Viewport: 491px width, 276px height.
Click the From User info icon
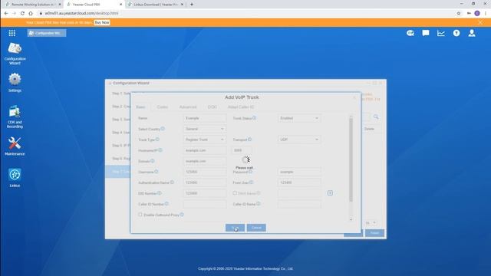tap(251, 182)
